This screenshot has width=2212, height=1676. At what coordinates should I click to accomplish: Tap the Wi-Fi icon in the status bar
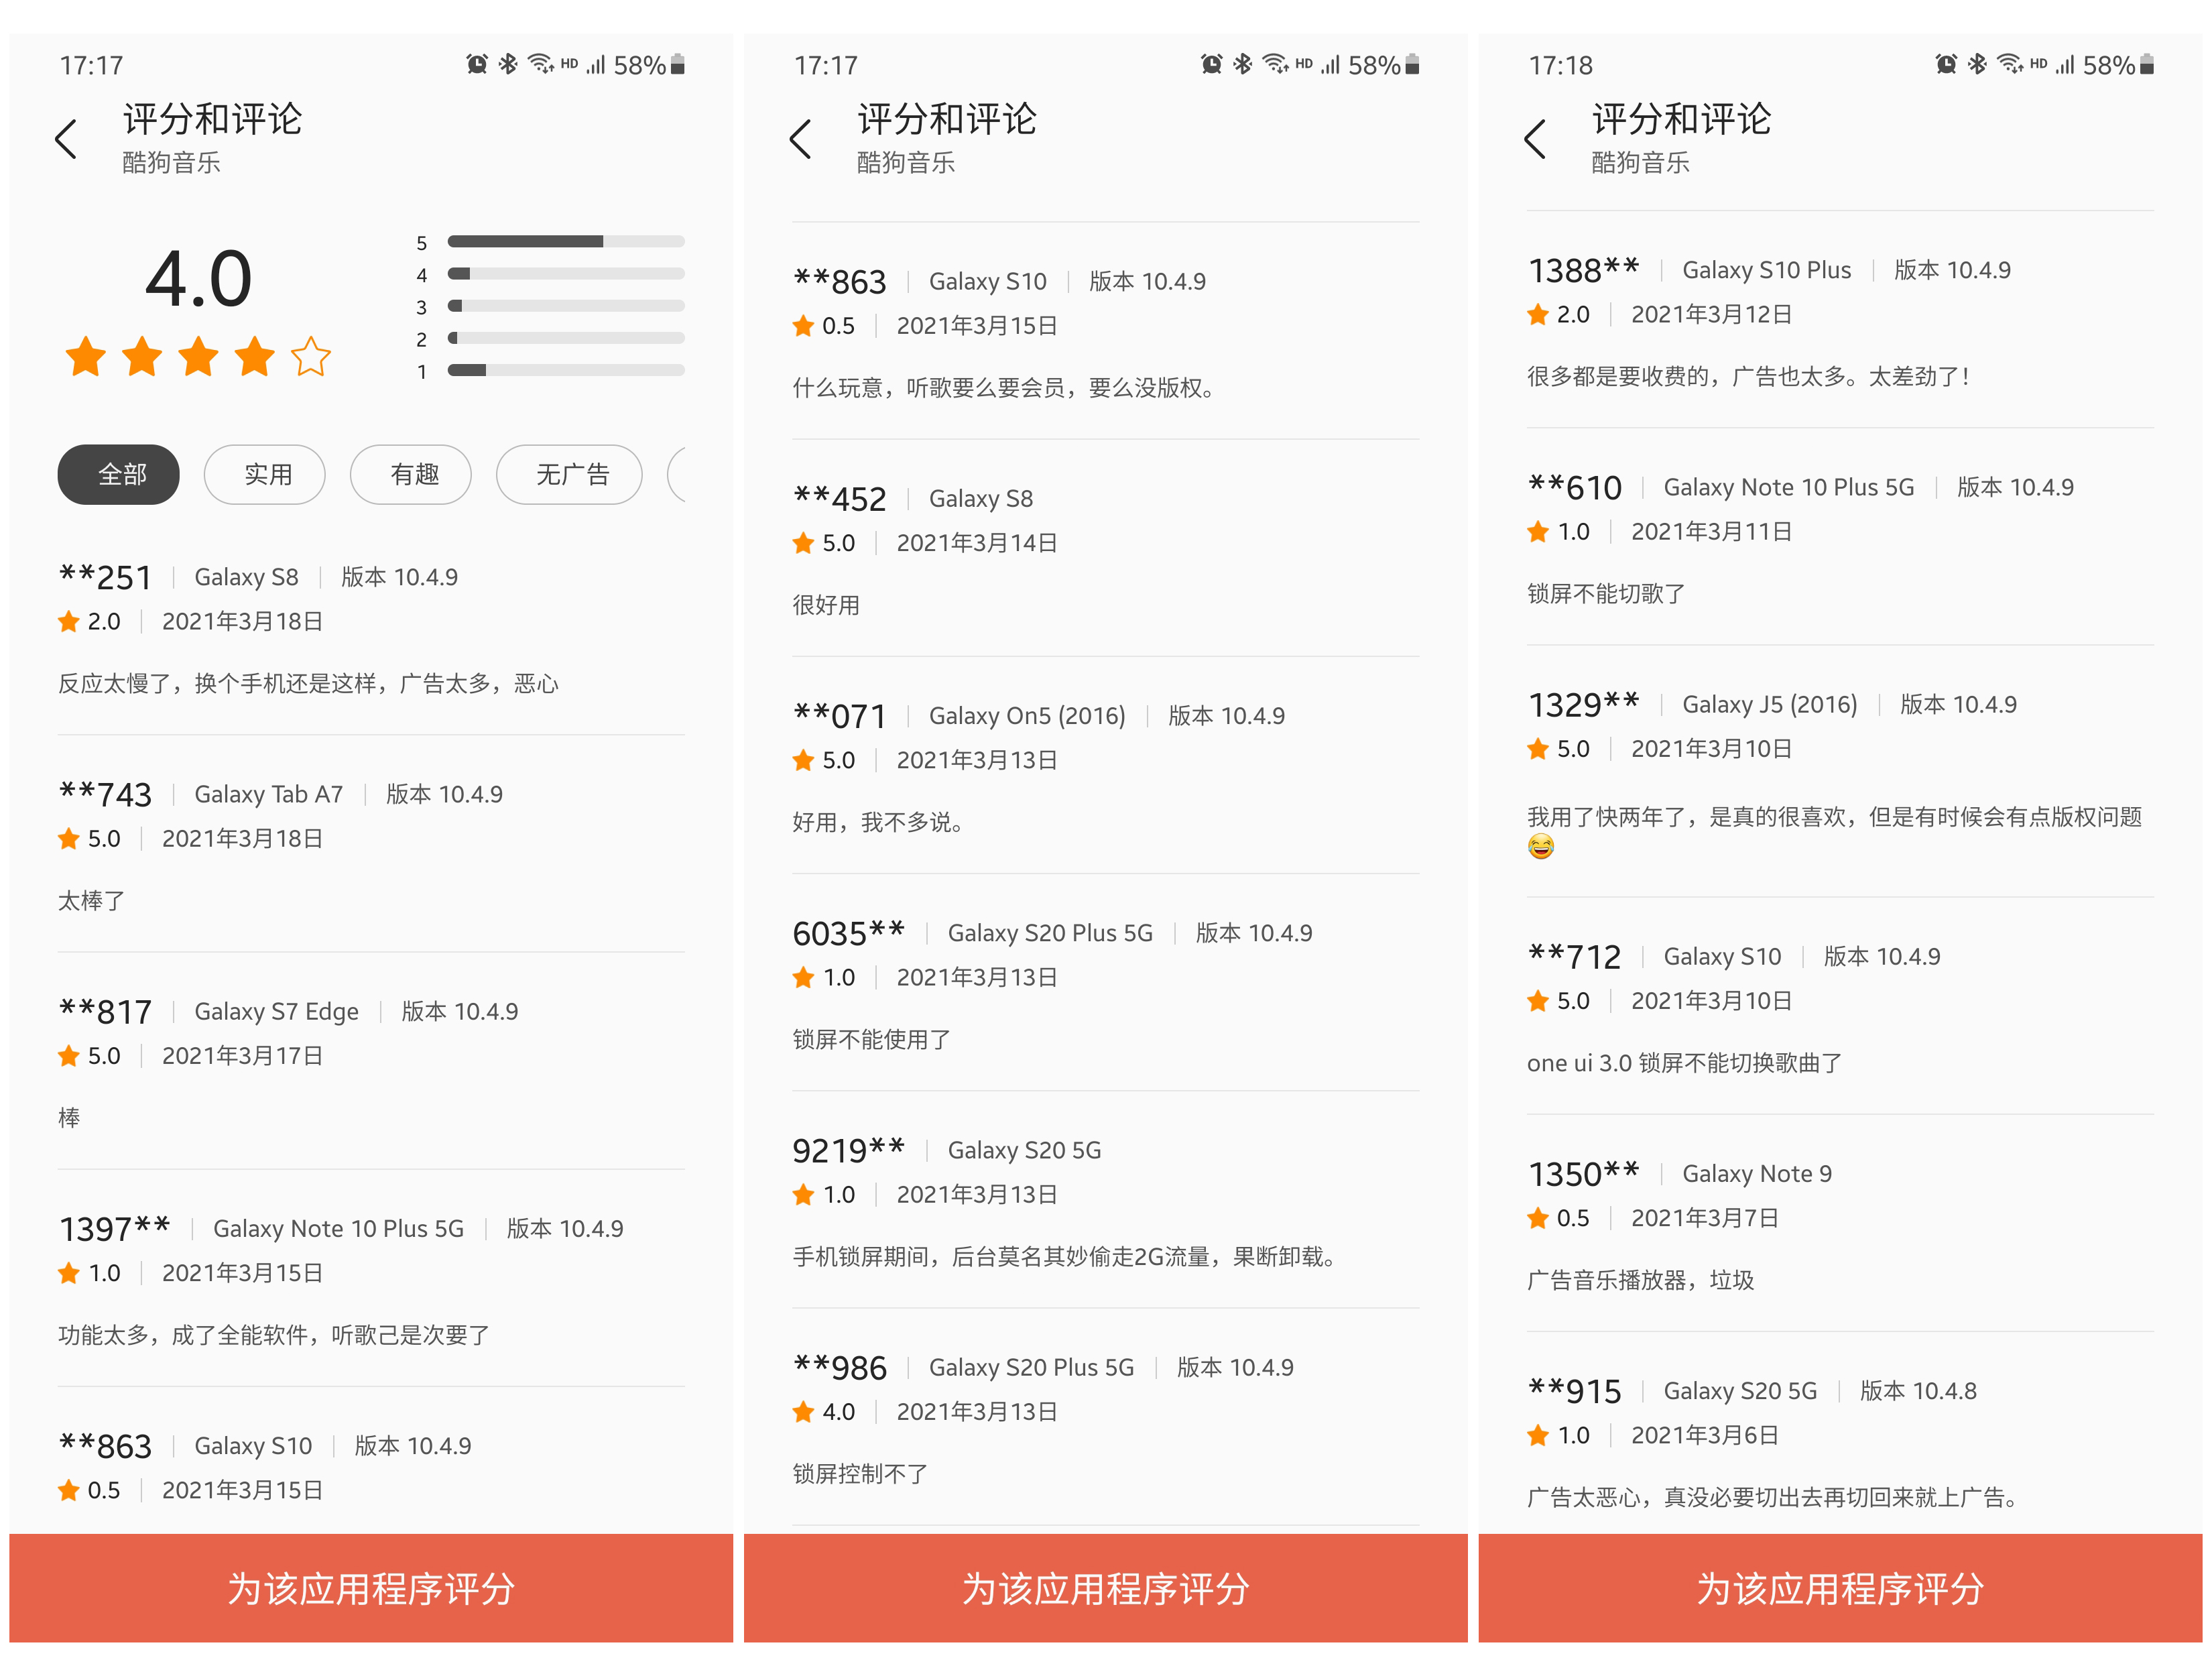point(541,63)
